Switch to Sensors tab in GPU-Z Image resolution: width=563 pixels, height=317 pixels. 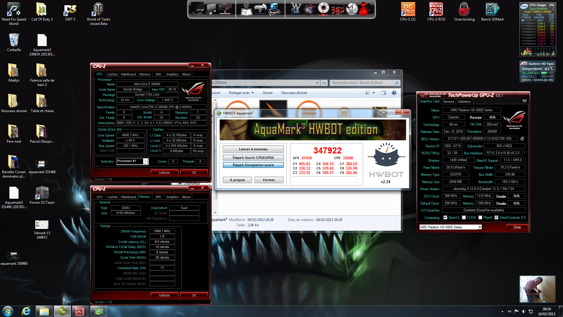[x=448, y=102]
